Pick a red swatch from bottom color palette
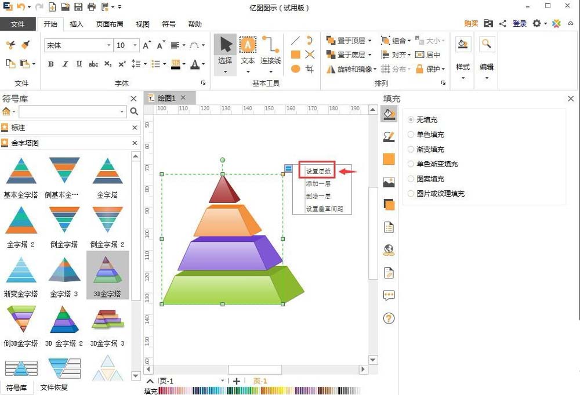 click(x=160, y=390)
